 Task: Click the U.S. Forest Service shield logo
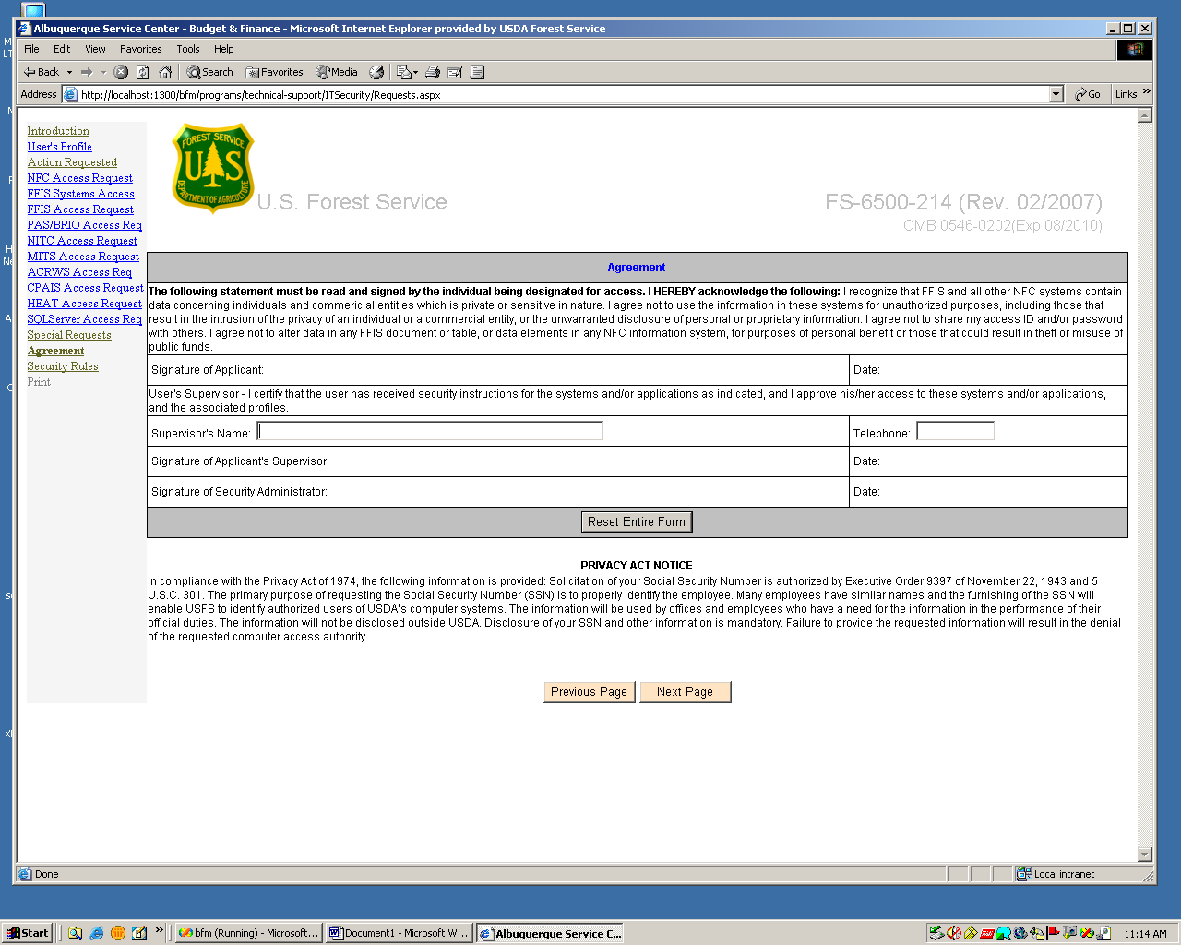tap(213, 168)
